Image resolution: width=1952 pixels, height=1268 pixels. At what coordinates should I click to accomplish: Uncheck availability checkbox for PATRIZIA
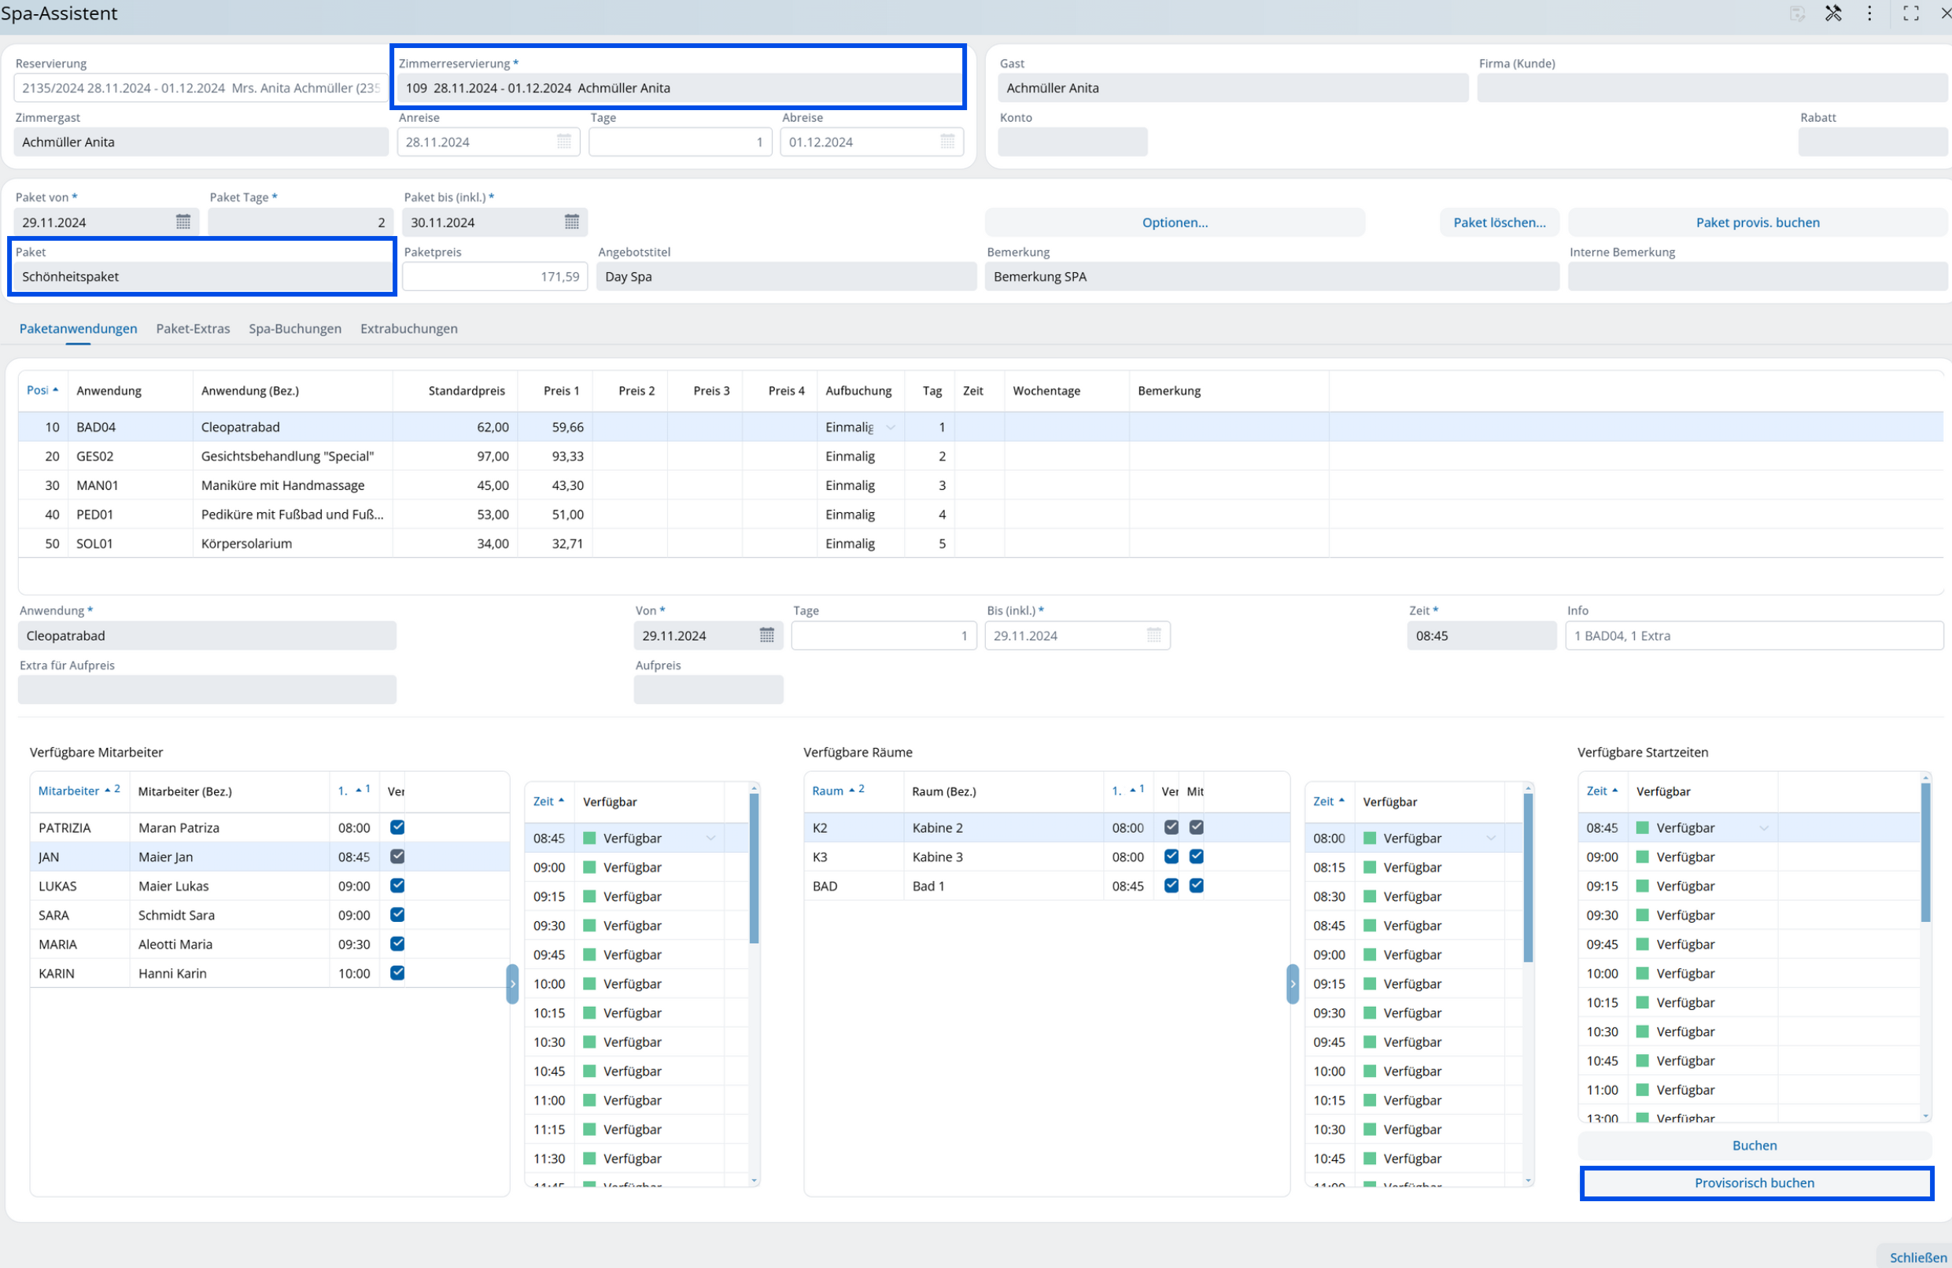[x=398, y=827]
